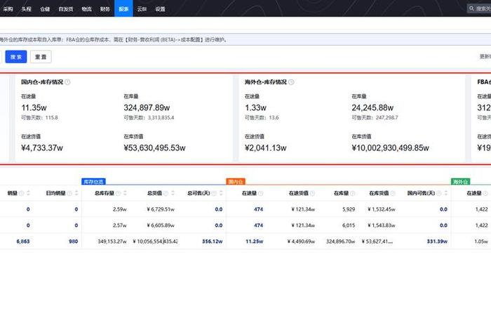The height and width of the screenshot is (330, 491).
Task: Click help icon beside 海外仓-库存情况
Action: coord(292,82)
